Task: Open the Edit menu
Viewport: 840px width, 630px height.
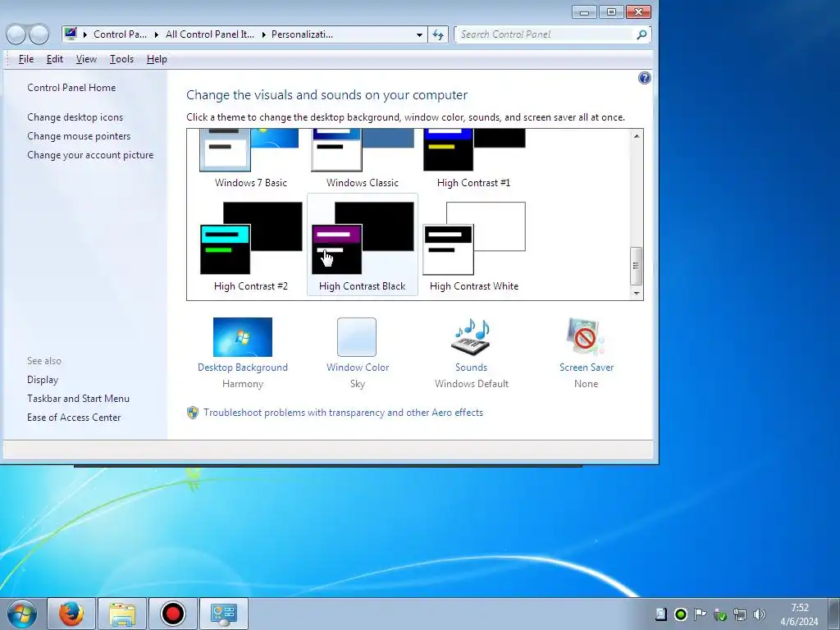Action: tap(55, 59)
